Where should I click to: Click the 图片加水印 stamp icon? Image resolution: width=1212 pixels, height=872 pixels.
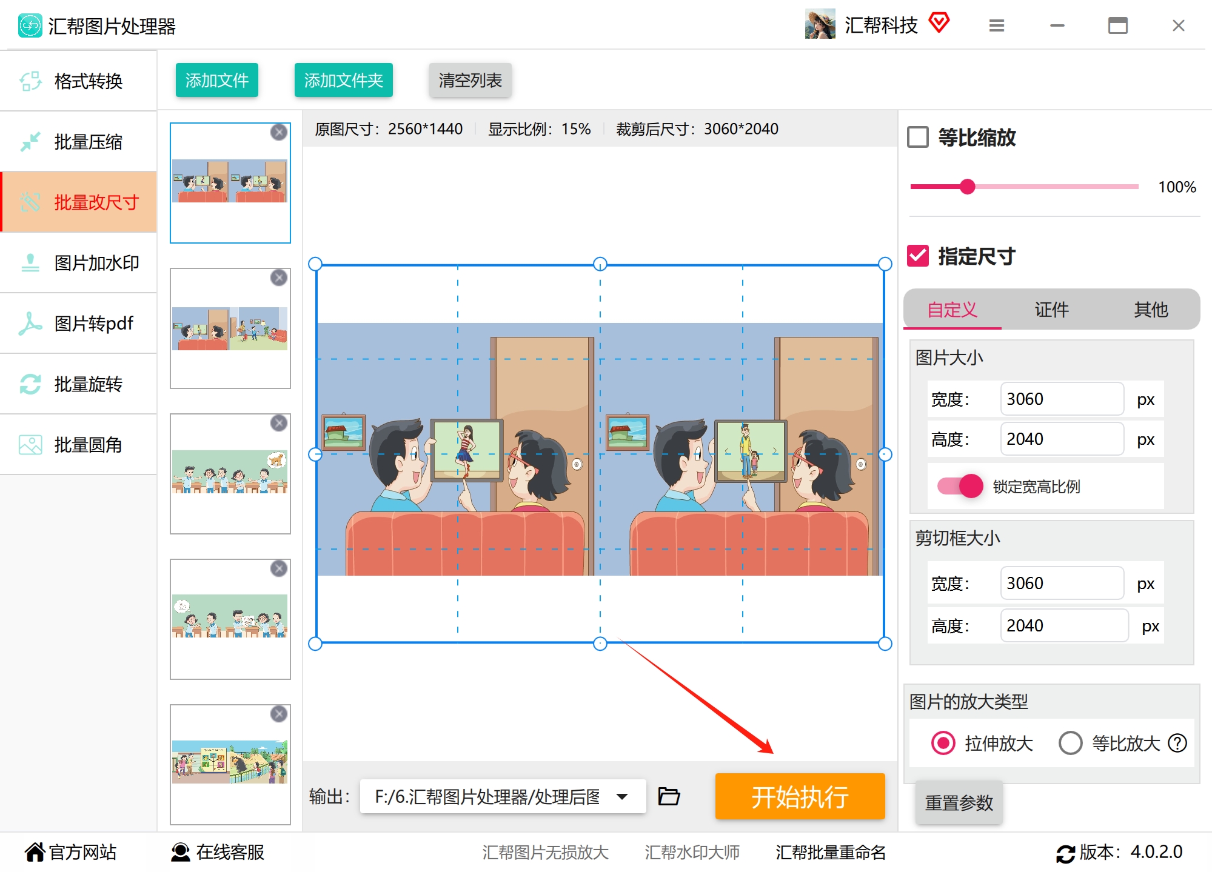point(30,263)
